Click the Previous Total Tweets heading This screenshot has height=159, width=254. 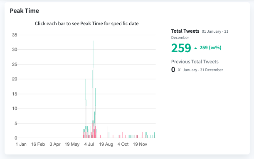[195, 62]
